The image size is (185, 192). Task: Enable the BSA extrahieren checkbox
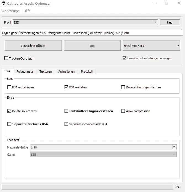pyautogui.click(x=9, y=87)
